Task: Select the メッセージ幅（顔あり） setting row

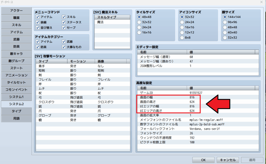Action: (x=198, y=62)
